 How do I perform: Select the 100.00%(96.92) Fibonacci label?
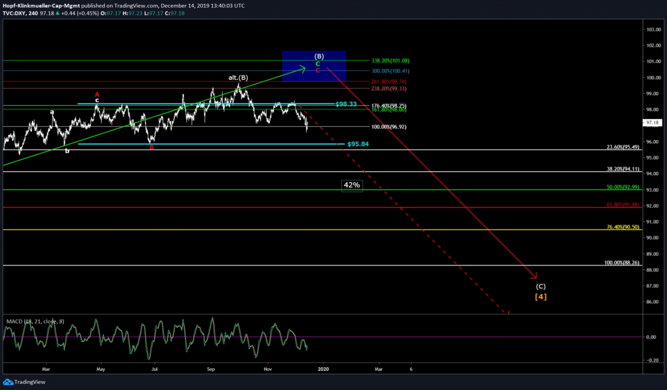tap(389, 127)
